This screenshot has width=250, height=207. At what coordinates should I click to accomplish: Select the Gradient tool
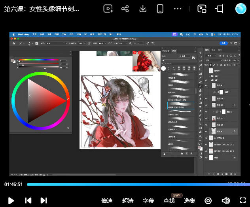[x=200, y=103]
